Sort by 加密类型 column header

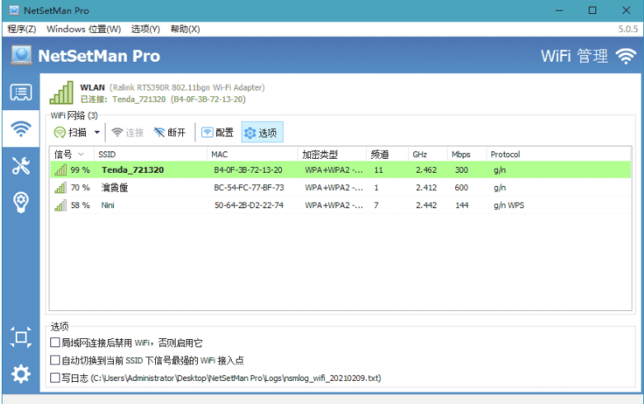[332, 155]
